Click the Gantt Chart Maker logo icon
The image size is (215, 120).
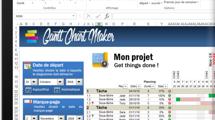[32, 37]
